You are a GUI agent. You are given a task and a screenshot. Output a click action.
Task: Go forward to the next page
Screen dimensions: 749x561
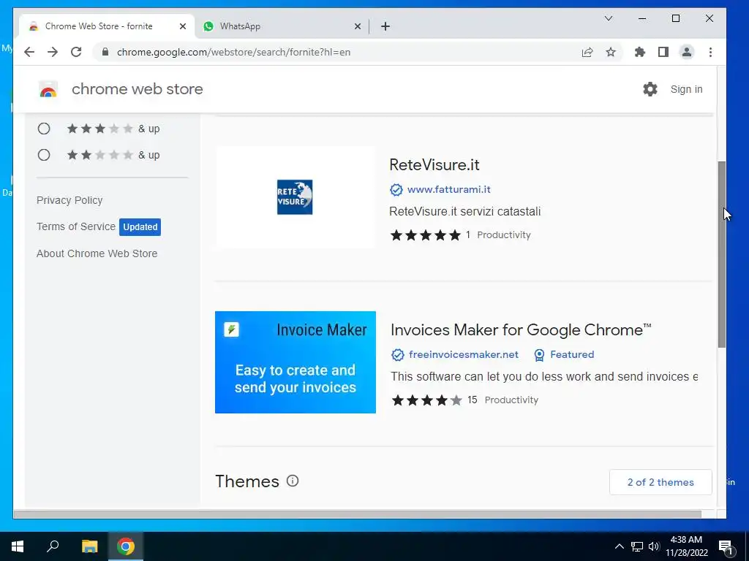[x=53, y=52]
